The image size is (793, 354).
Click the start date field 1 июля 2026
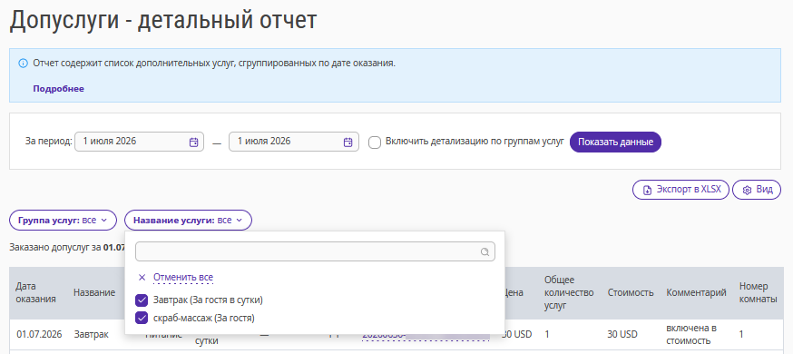[x=139, y=142]
